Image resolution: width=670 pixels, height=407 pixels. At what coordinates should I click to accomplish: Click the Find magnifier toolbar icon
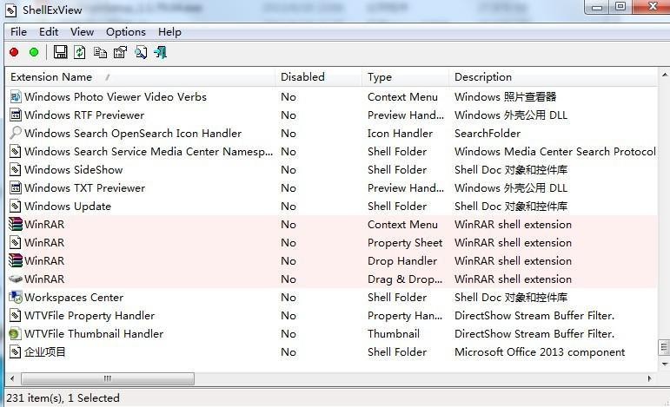(x=140, y=52)
